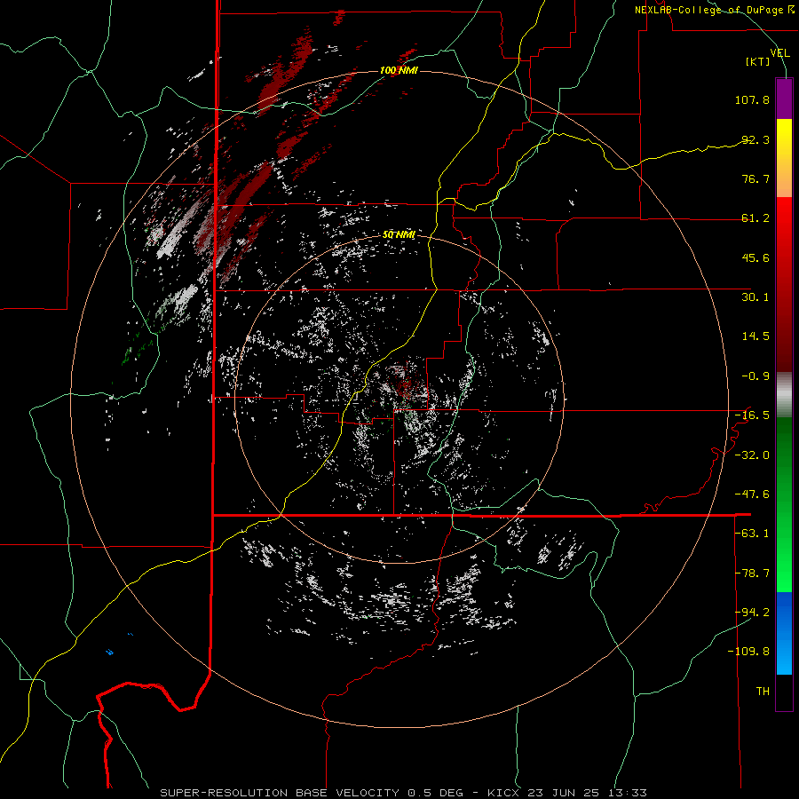799x799 pixels.
Task: Click the TH threshold label
Action: (x=763, y=692)
